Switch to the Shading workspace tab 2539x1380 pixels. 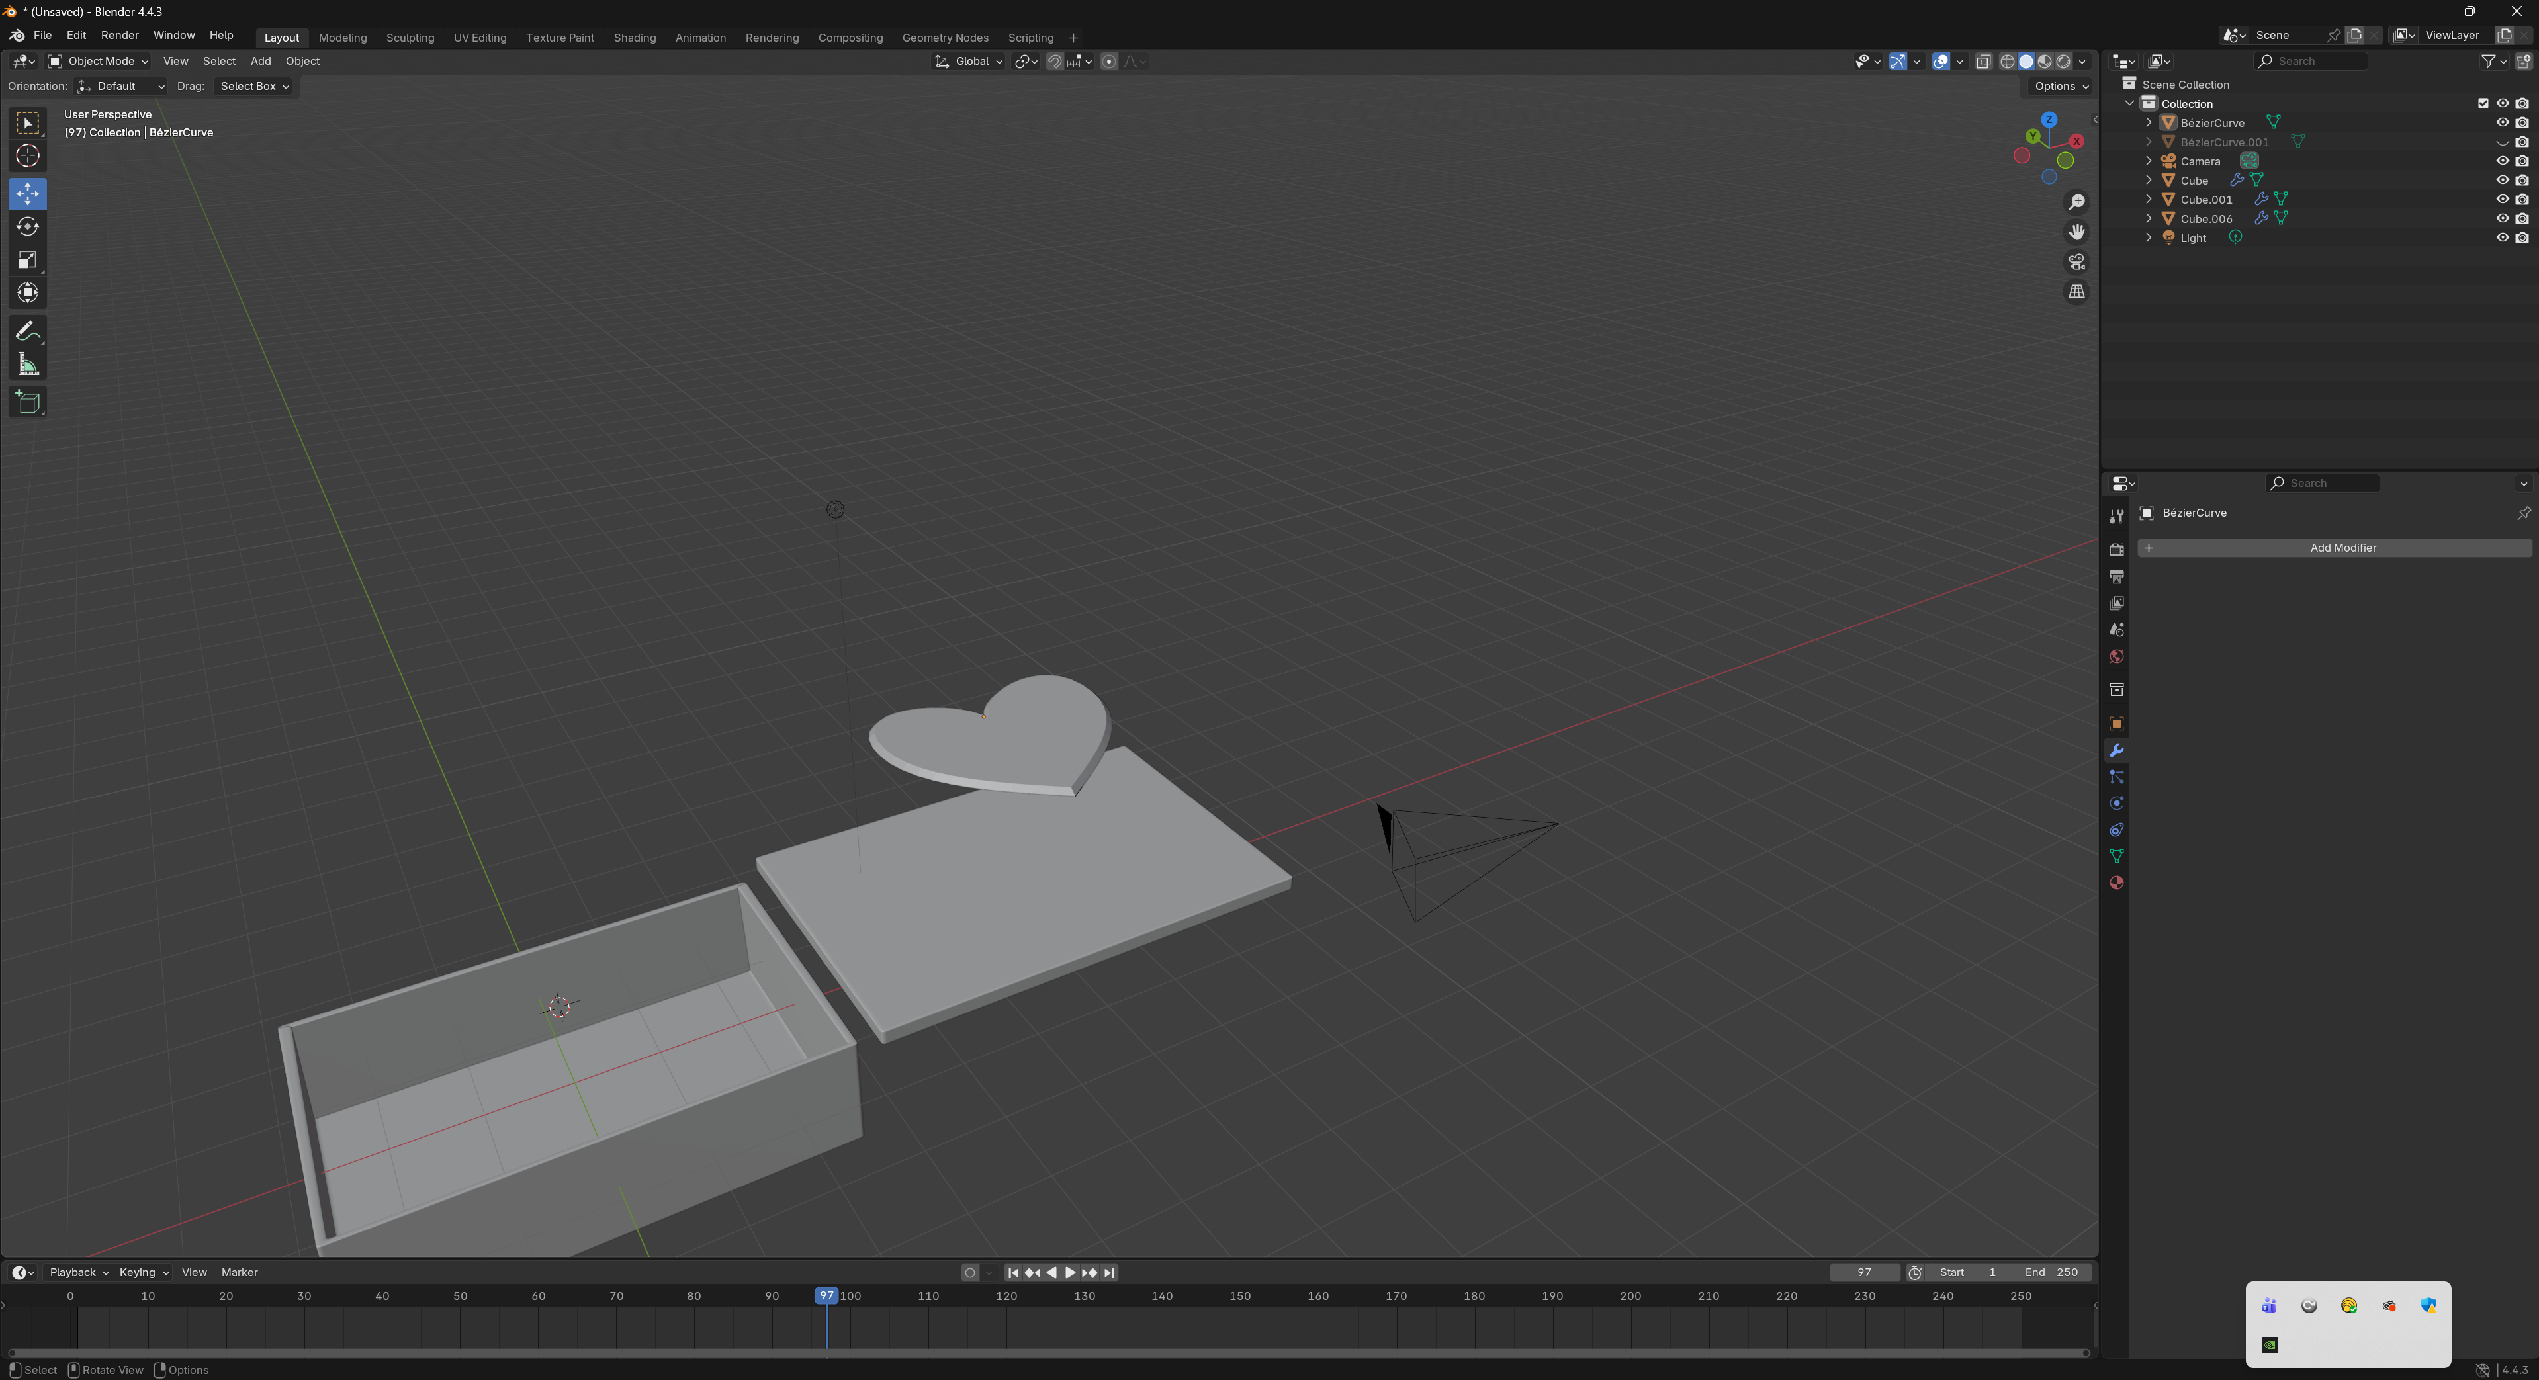(x=634, y=38)
